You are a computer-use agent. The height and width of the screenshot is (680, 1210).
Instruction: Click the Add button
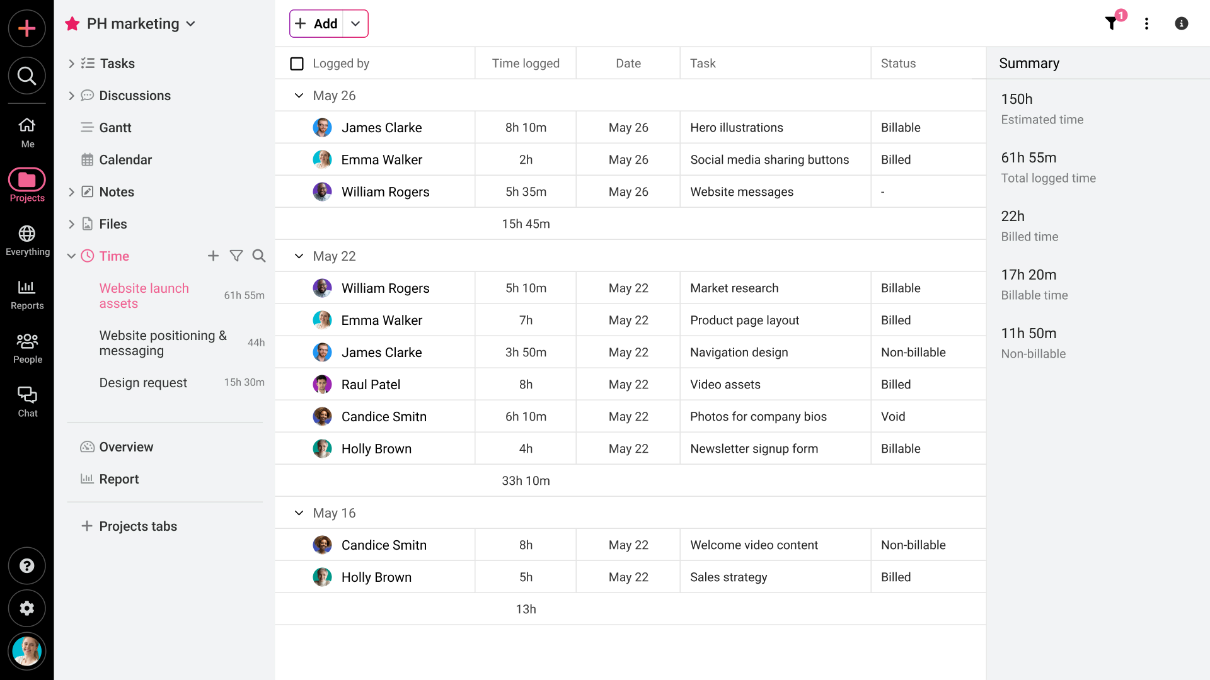pyautogui.click(x=316, y=23)
